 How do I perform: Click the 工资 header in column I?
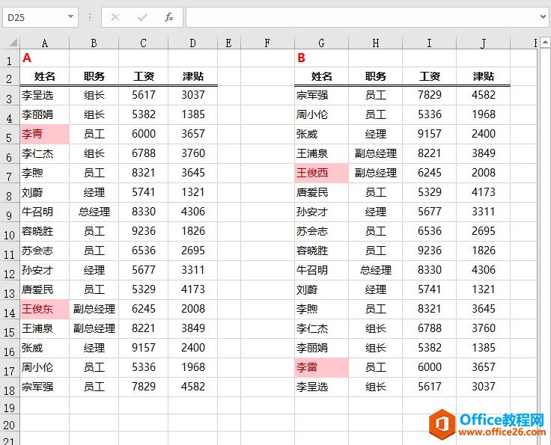pyautogui.click(x=429, y=76)
